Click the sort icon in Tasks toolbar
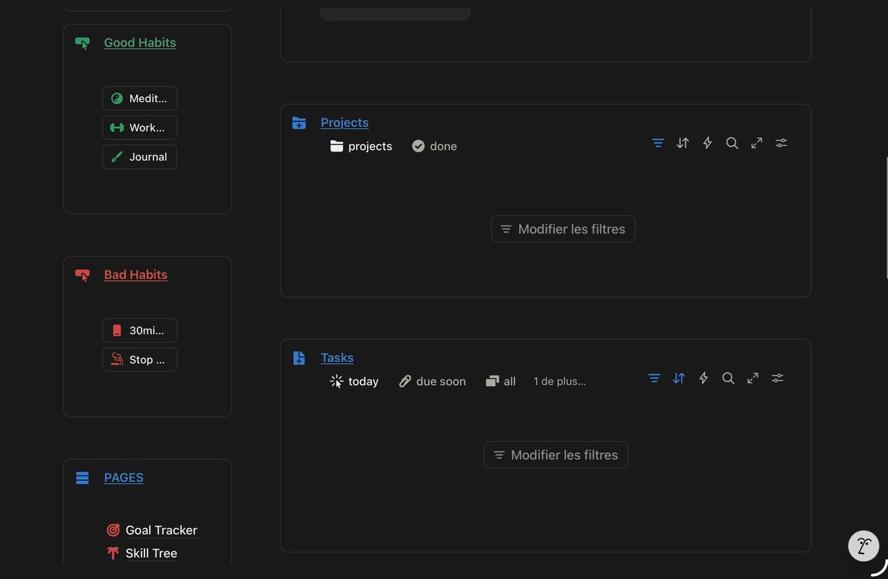The width and height of the screenshot is (888, 579). tap(679, 379)
